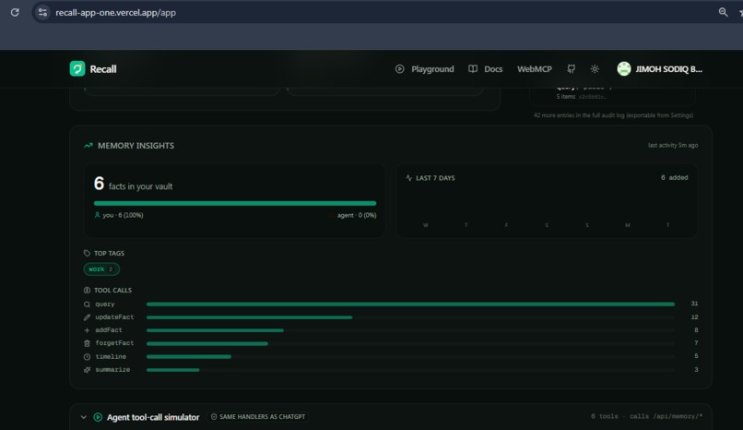This screenshot has width=743, height=430.
Task: Click the user avatar icon
Action: click(x=623, y=68)
